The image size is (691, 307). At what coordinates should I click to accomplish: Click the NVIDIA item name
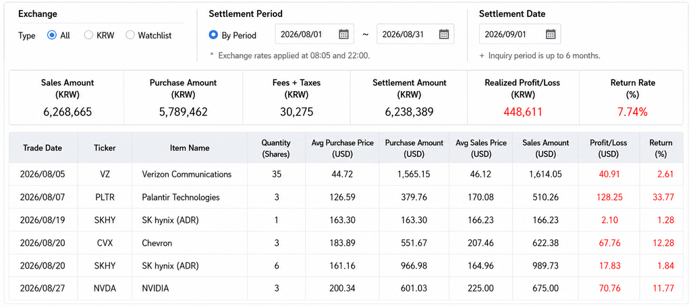coord(155,289)
